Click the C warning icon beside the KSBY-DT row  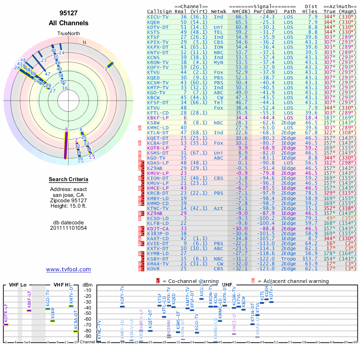coord(143,259)
